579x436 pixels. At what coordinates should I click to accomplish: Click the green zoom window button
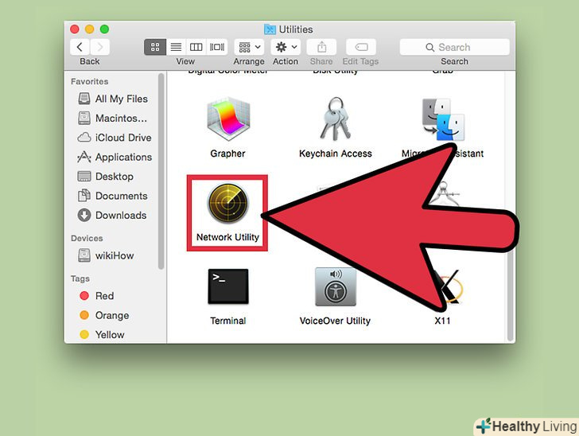coord(104,29)
